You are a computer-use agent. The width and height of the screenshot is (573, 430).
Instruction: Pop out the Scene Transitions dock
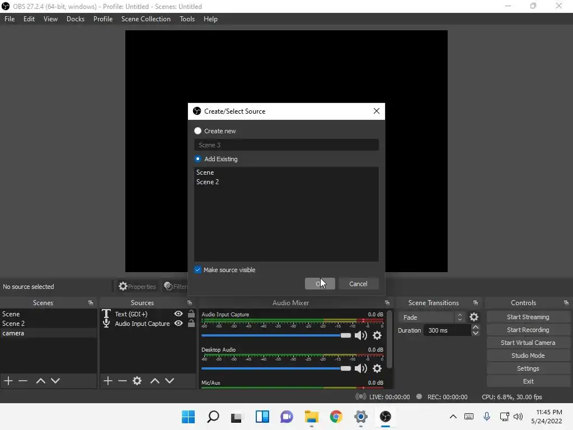point(476,303)
